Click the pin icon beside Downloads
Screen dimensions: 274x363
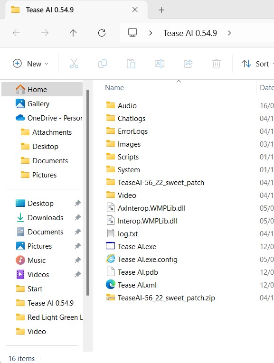click(77, 218)
